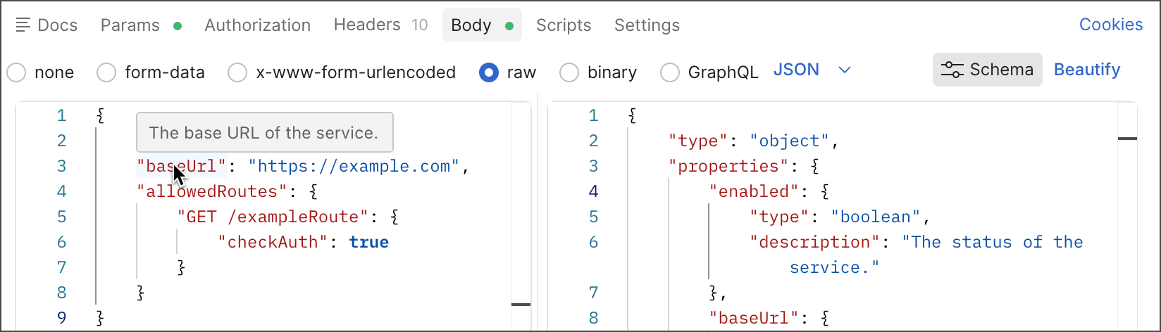This screenshot has width=1161, height=332.
Task: Click the chevron next to JSON
Action: pos(845,70)
